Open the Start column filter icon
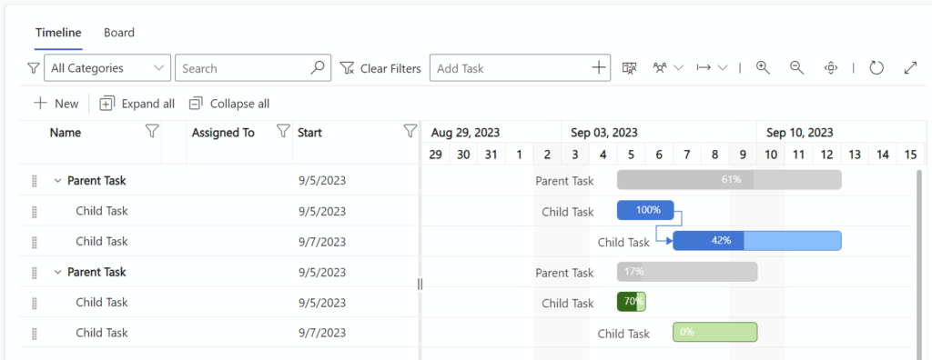932x360 pixels. click(x=410, y=132)
